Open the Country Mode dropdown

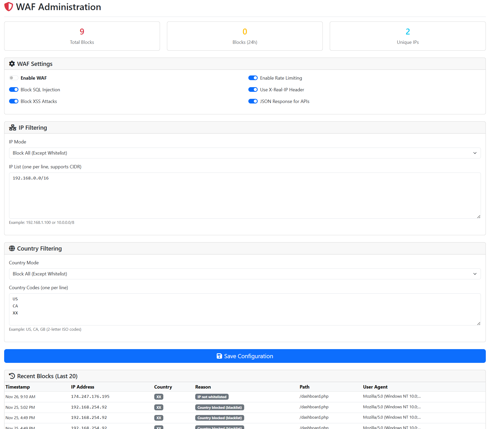point(245,274)
